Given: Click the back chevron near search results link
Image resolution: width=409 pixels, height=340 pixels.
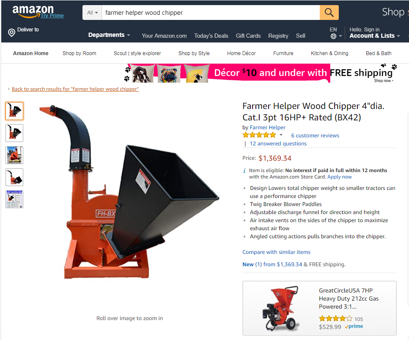Looking at the screenshot, I should (x=9, y=89).
